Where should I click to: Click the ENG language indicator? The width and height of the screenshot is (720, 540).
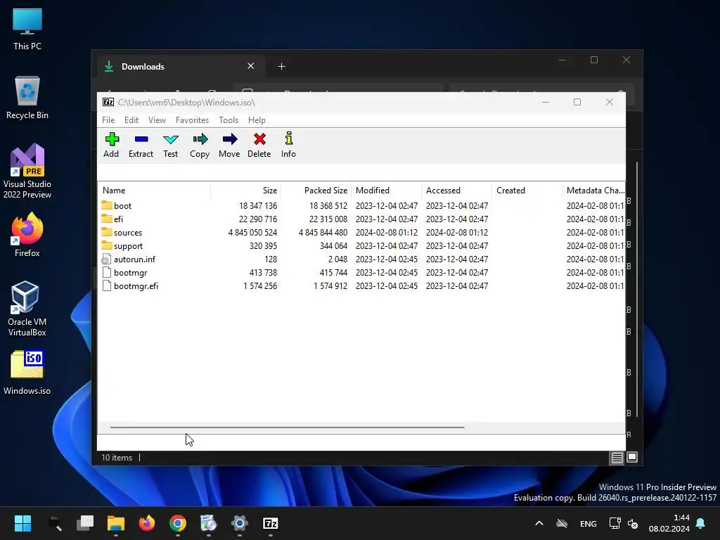tap(589, 523)
